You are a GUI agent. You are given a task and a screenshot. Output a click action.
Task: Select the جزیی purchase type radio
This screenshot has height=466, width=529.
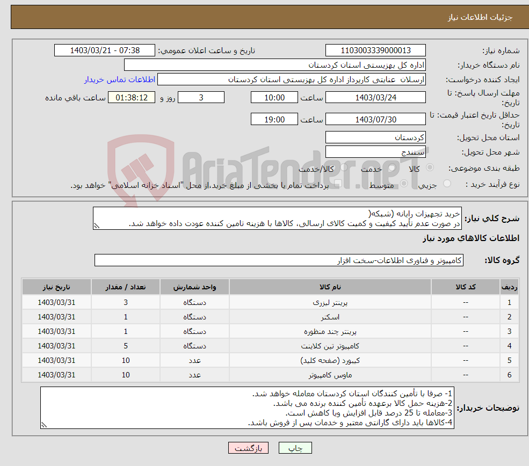tap(447, 184)
